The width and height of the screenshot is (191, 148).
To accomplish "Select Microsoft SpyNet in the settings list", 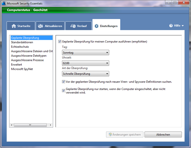I will [22, 69].
